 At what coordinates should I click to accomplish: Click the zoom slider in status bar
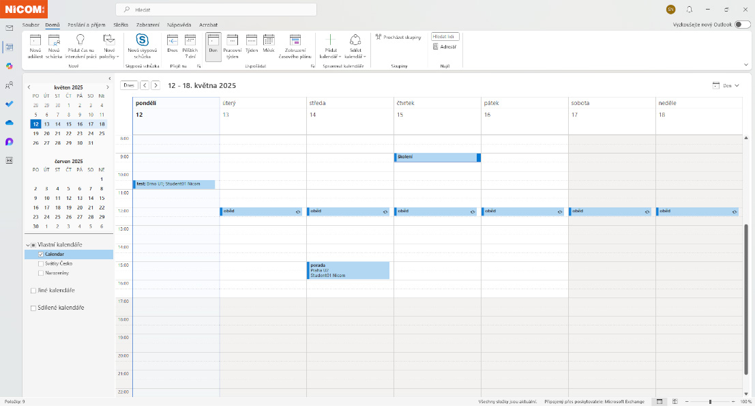pos(710,402)
